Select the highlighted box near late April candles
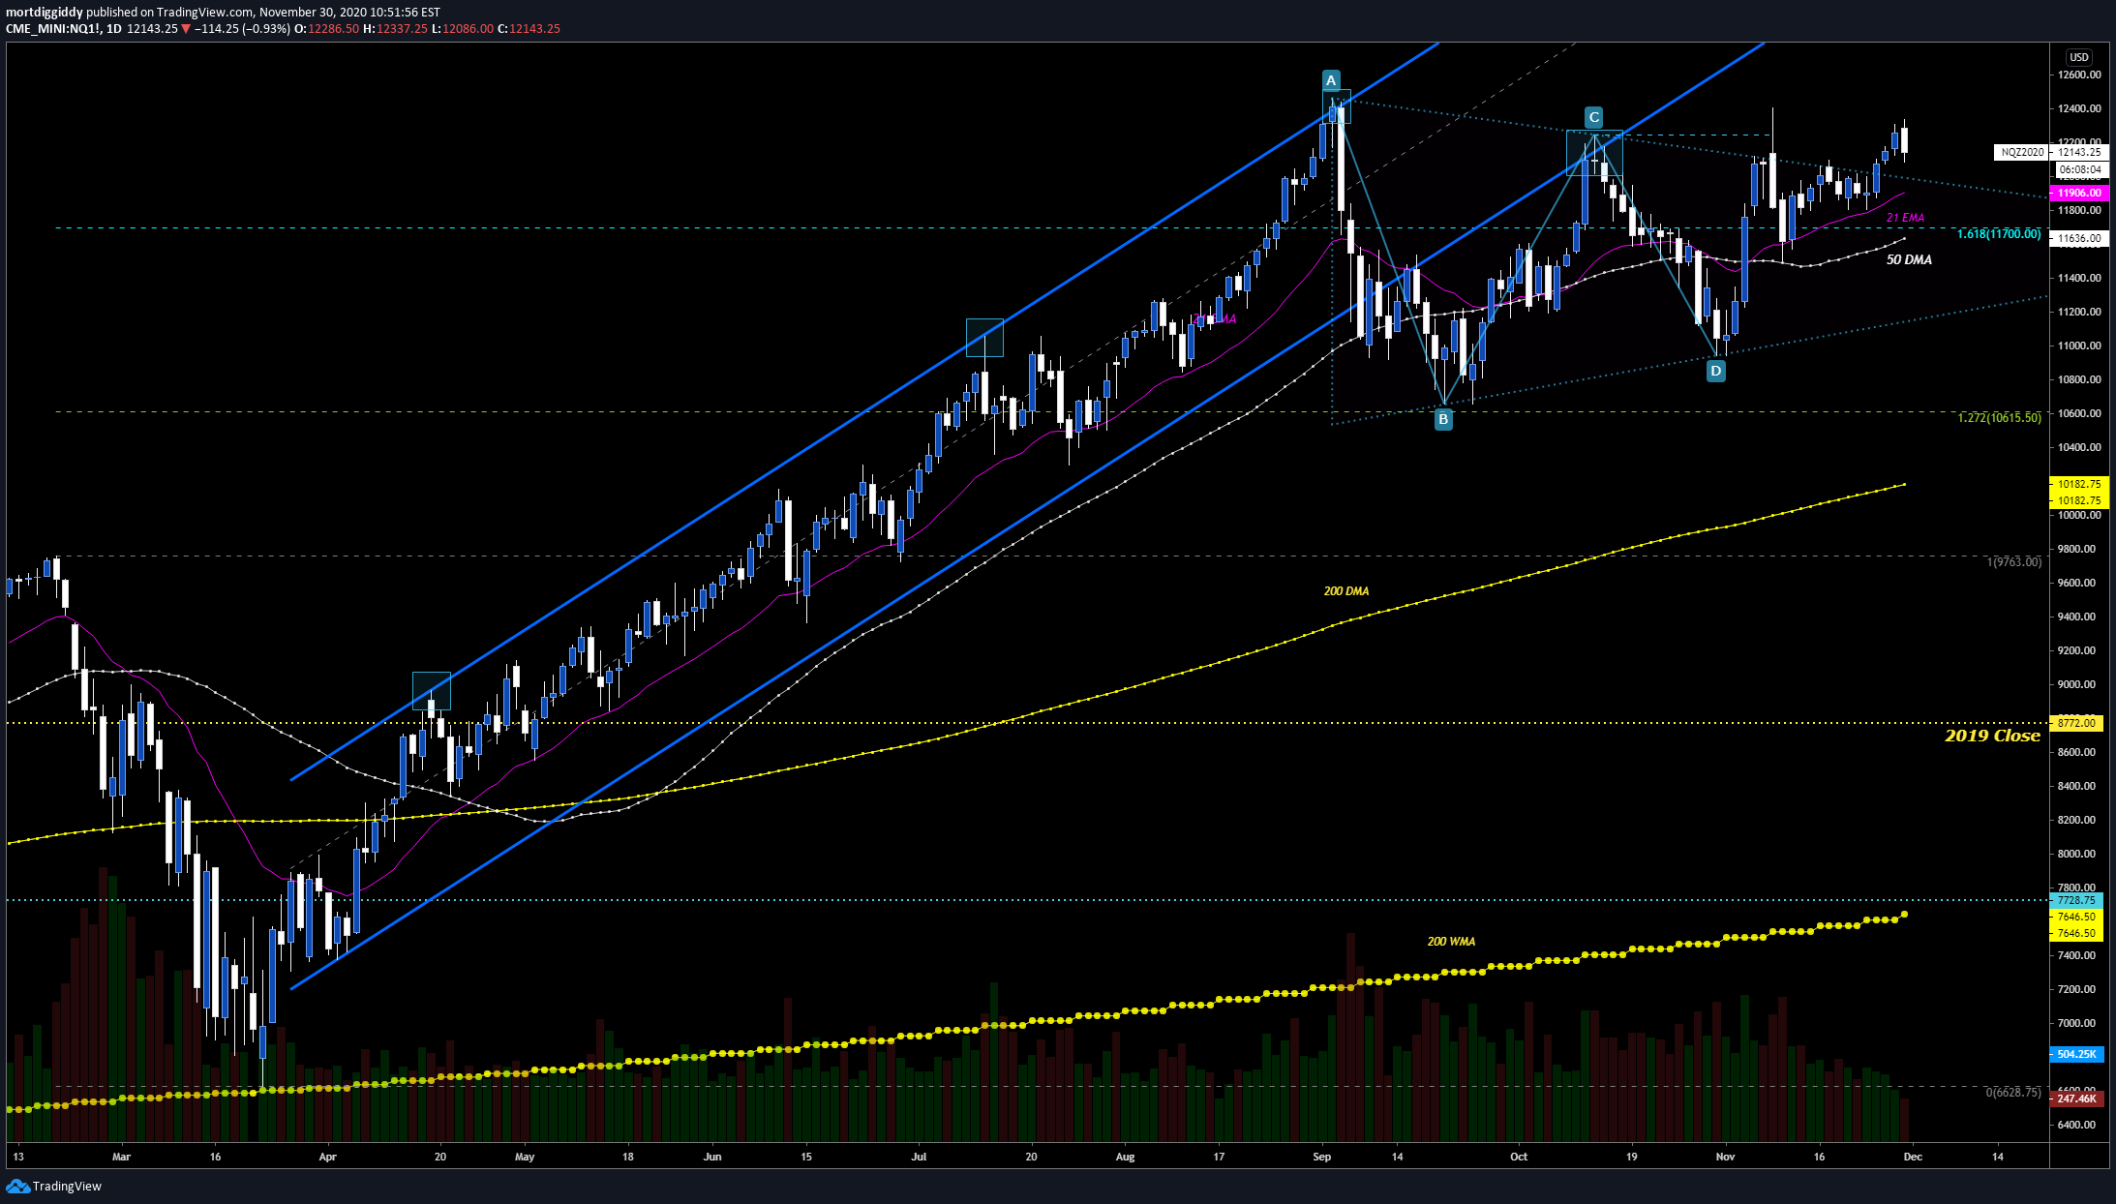This screenshot has height=1204, width=2116. click(431, 691)
